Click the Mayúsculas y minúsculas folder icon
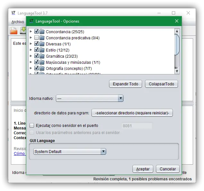The image size is (204, 191). tap(42, 62)
